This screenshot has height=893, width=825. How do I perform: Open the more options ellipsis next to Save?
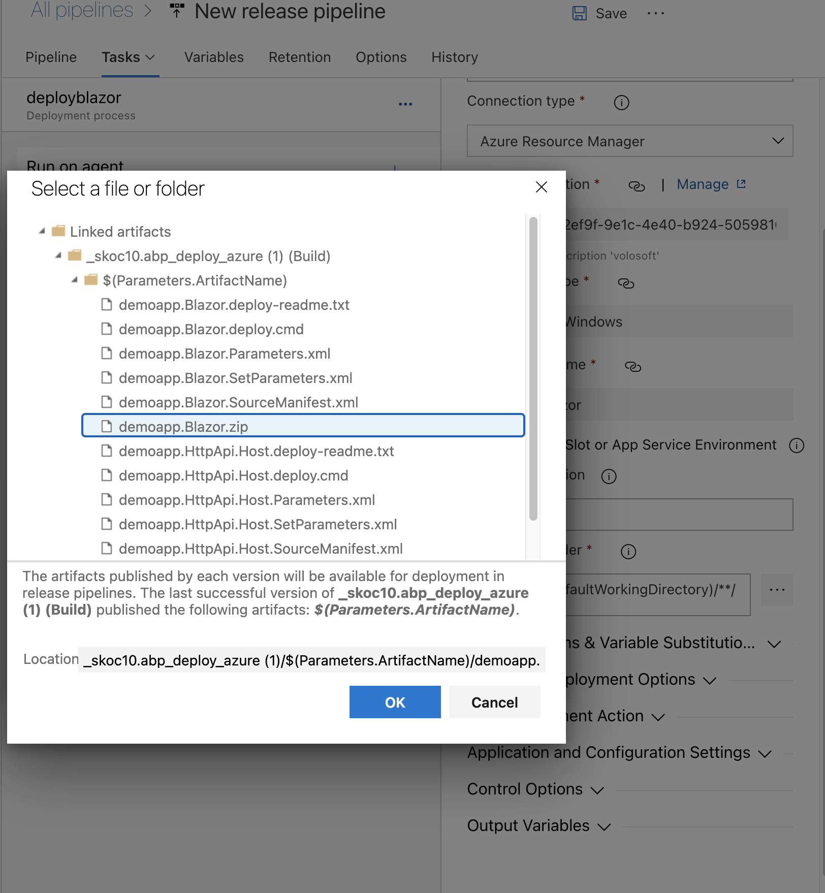point(655,13)
